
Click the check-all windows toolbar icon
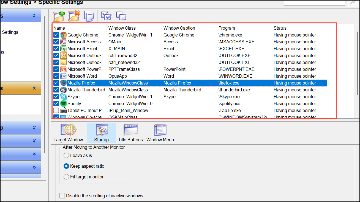coord(106,16)
